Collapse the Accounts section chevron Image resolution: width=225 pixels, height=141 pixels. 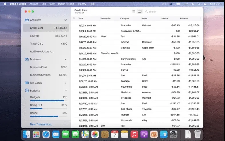coord(65,20)
